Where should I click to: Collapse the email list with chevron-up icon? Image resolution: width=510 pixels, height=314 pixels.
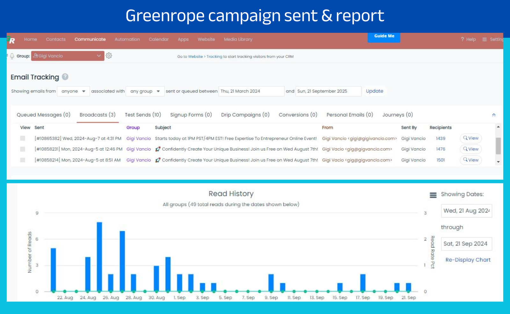493,115
